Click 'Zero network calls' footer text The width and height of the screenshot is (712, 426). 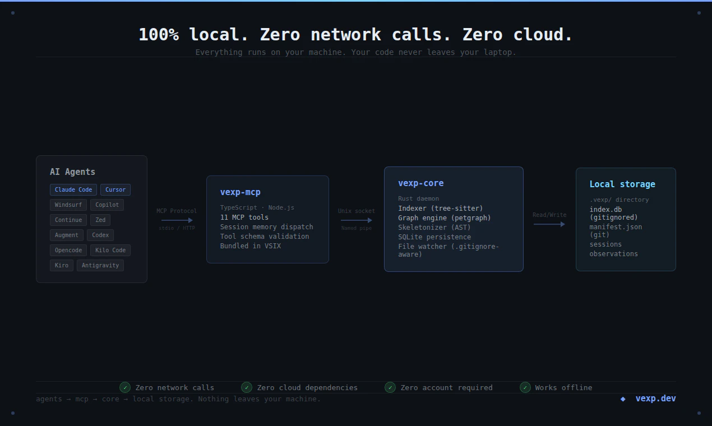(175, 387)
